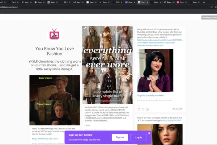The width and height of the screenshot is (217, 145).
Task: Open the bit.ly link in the Aria post
Action: click(172, 120)
